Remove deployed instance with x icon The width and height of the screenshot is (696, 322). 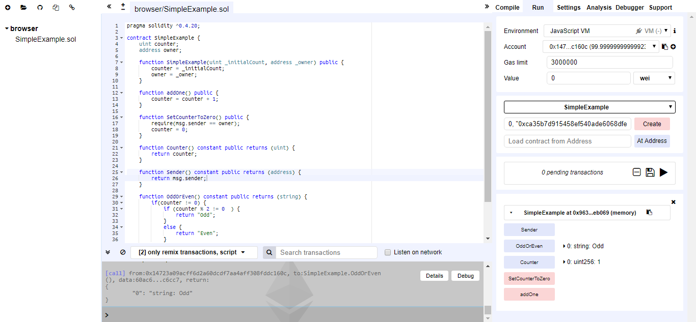[x=673, y=202]
